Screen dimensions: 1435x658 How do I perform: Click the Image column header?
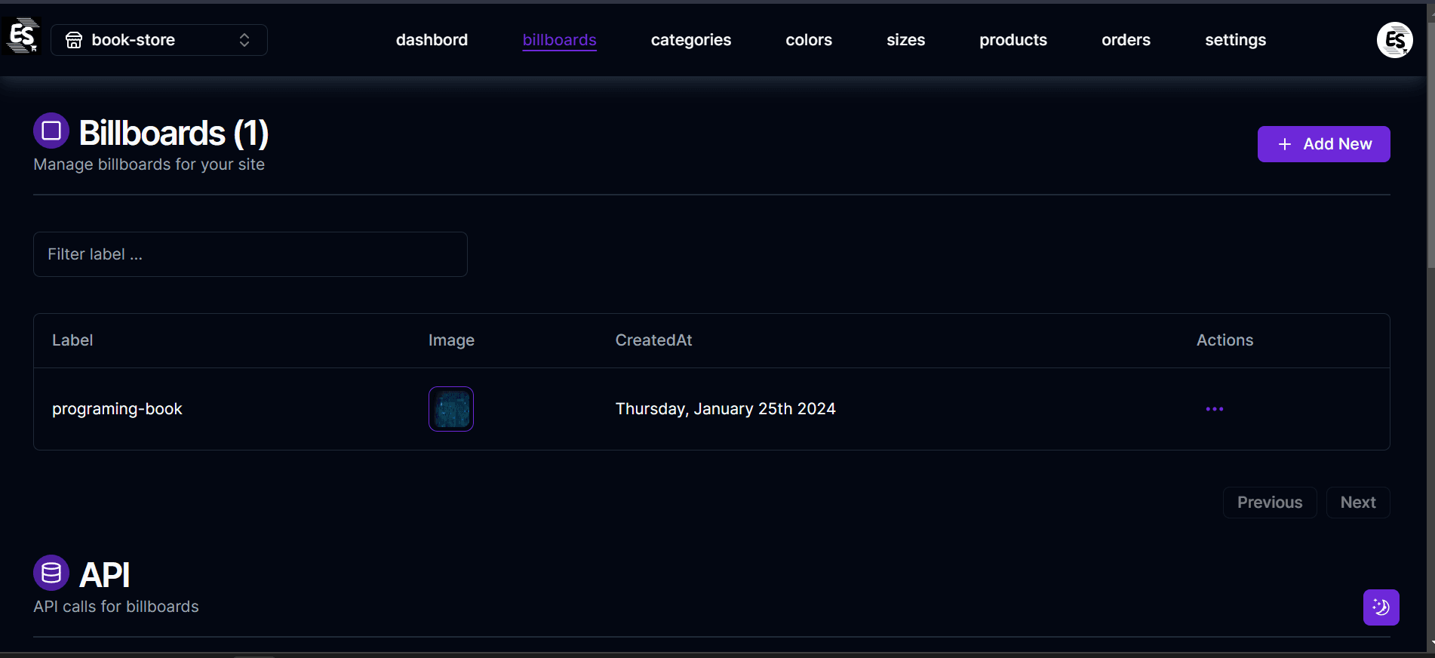coord(451,340)
